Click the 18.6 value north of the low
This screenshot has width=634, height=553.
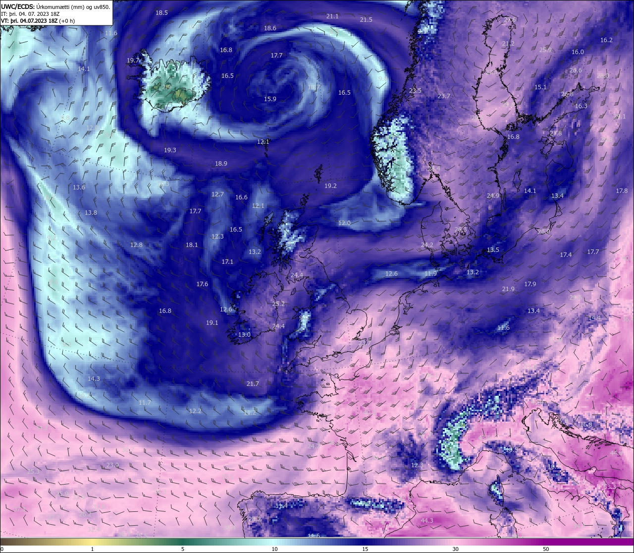[270, 28]
